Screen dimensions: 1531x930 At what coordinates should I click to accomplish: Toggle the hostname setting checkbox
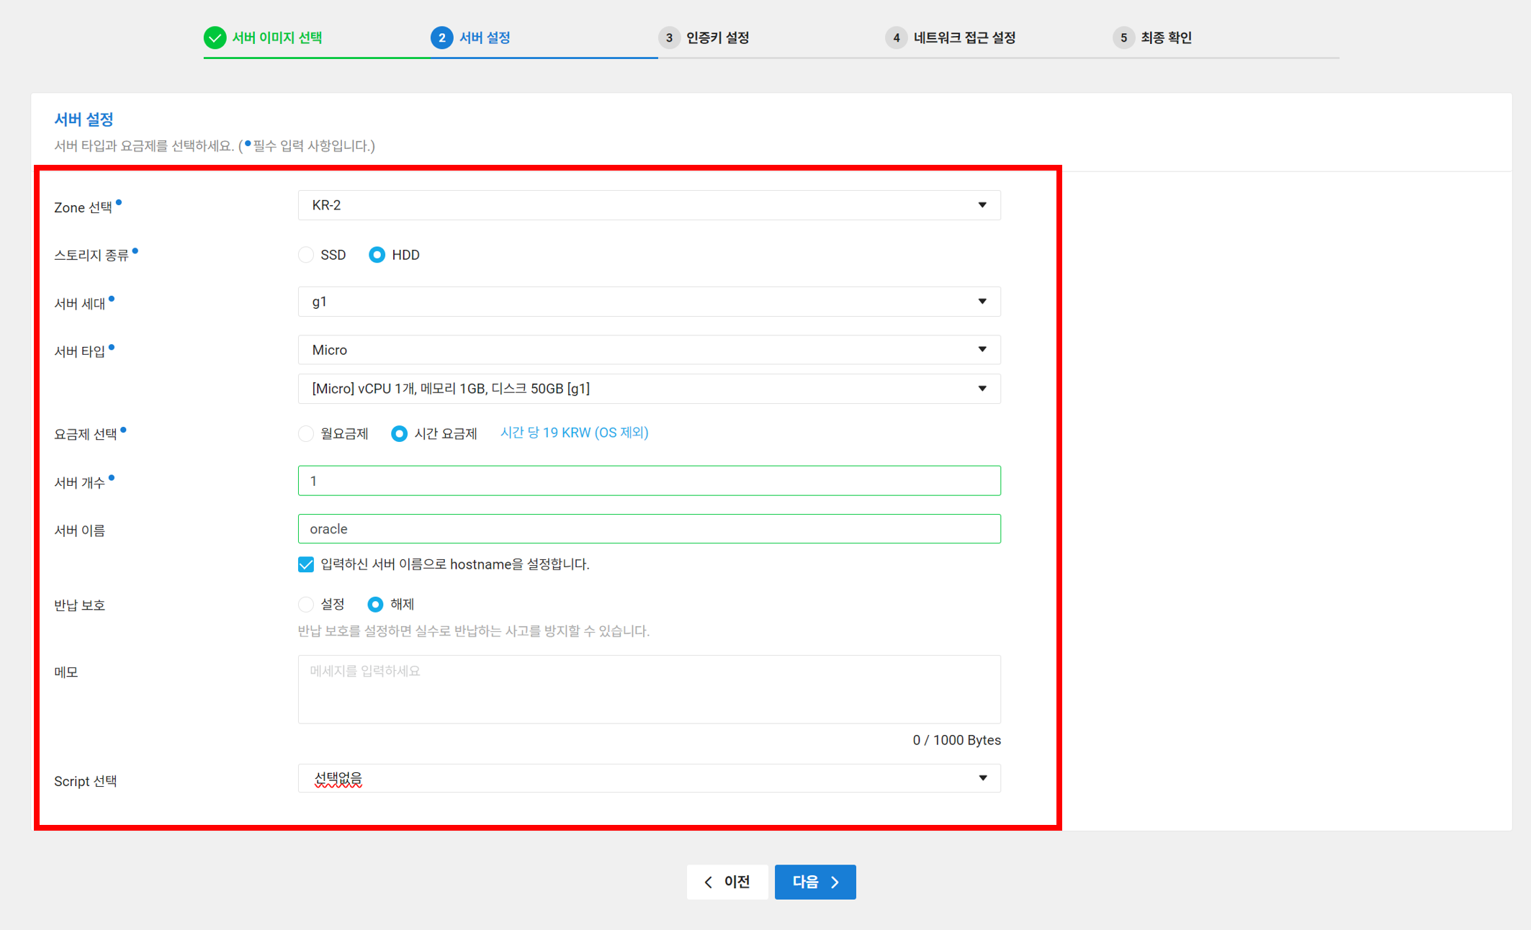(306, 564)
